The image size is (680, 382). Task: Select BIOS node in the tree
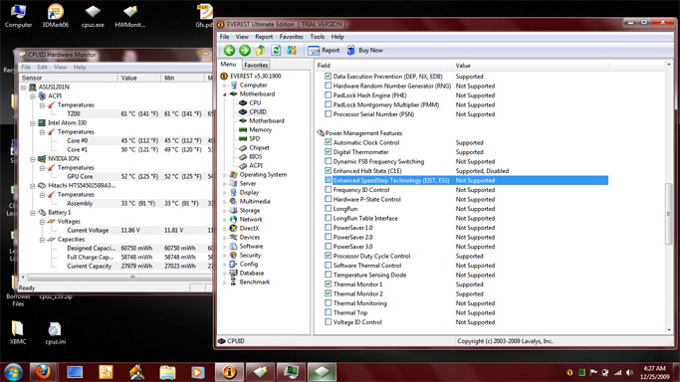pyautogui.click(x=255, y=156)
